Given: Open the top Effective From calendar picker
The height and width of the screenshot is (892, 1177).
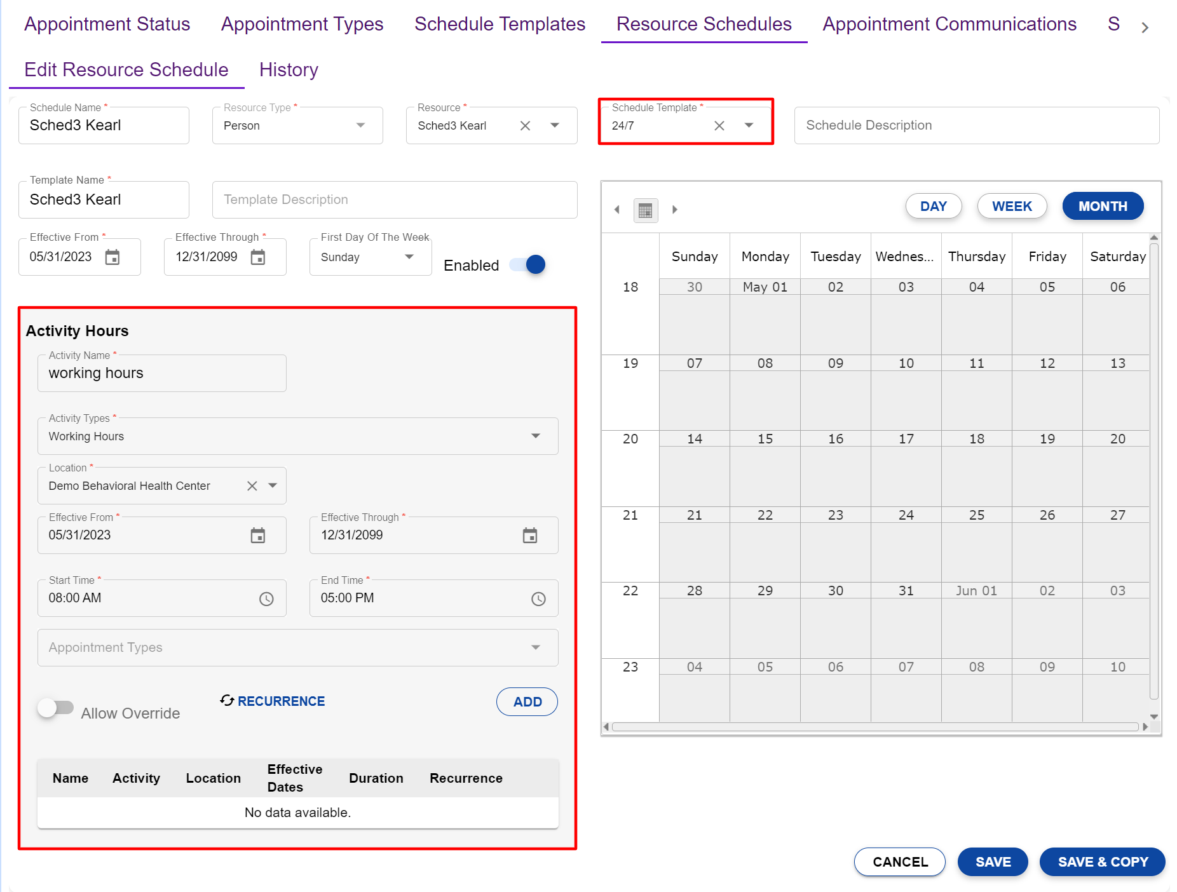Looking at the screenshot, I should tap(112, 257).
